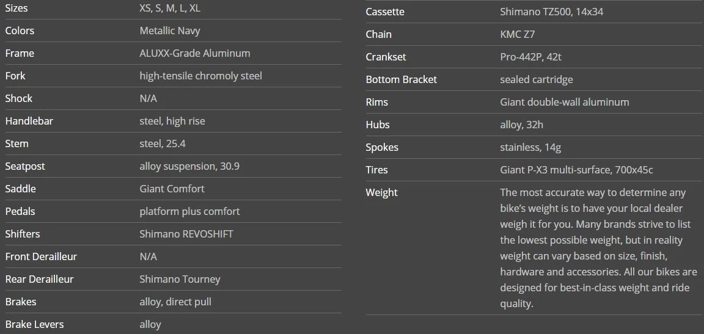Click the Seatpost value alloy suspension, 30.9
Viewport: 704px width, 334px height.
[x=193, y=166]
